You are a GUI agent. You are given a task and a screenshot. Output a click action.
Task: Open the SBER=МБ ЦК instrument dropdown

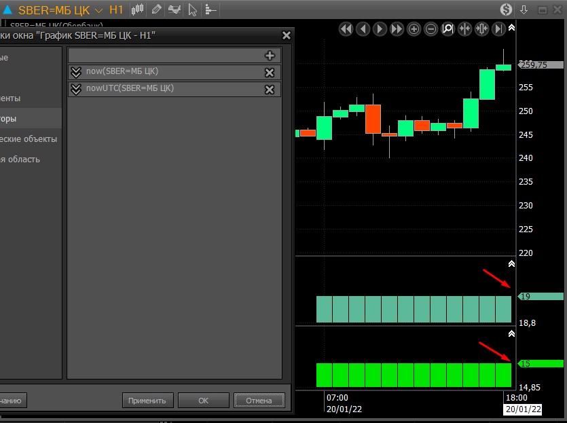[x=99, y=10]
